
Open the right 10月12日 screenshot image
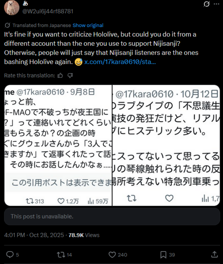(166, 145)
